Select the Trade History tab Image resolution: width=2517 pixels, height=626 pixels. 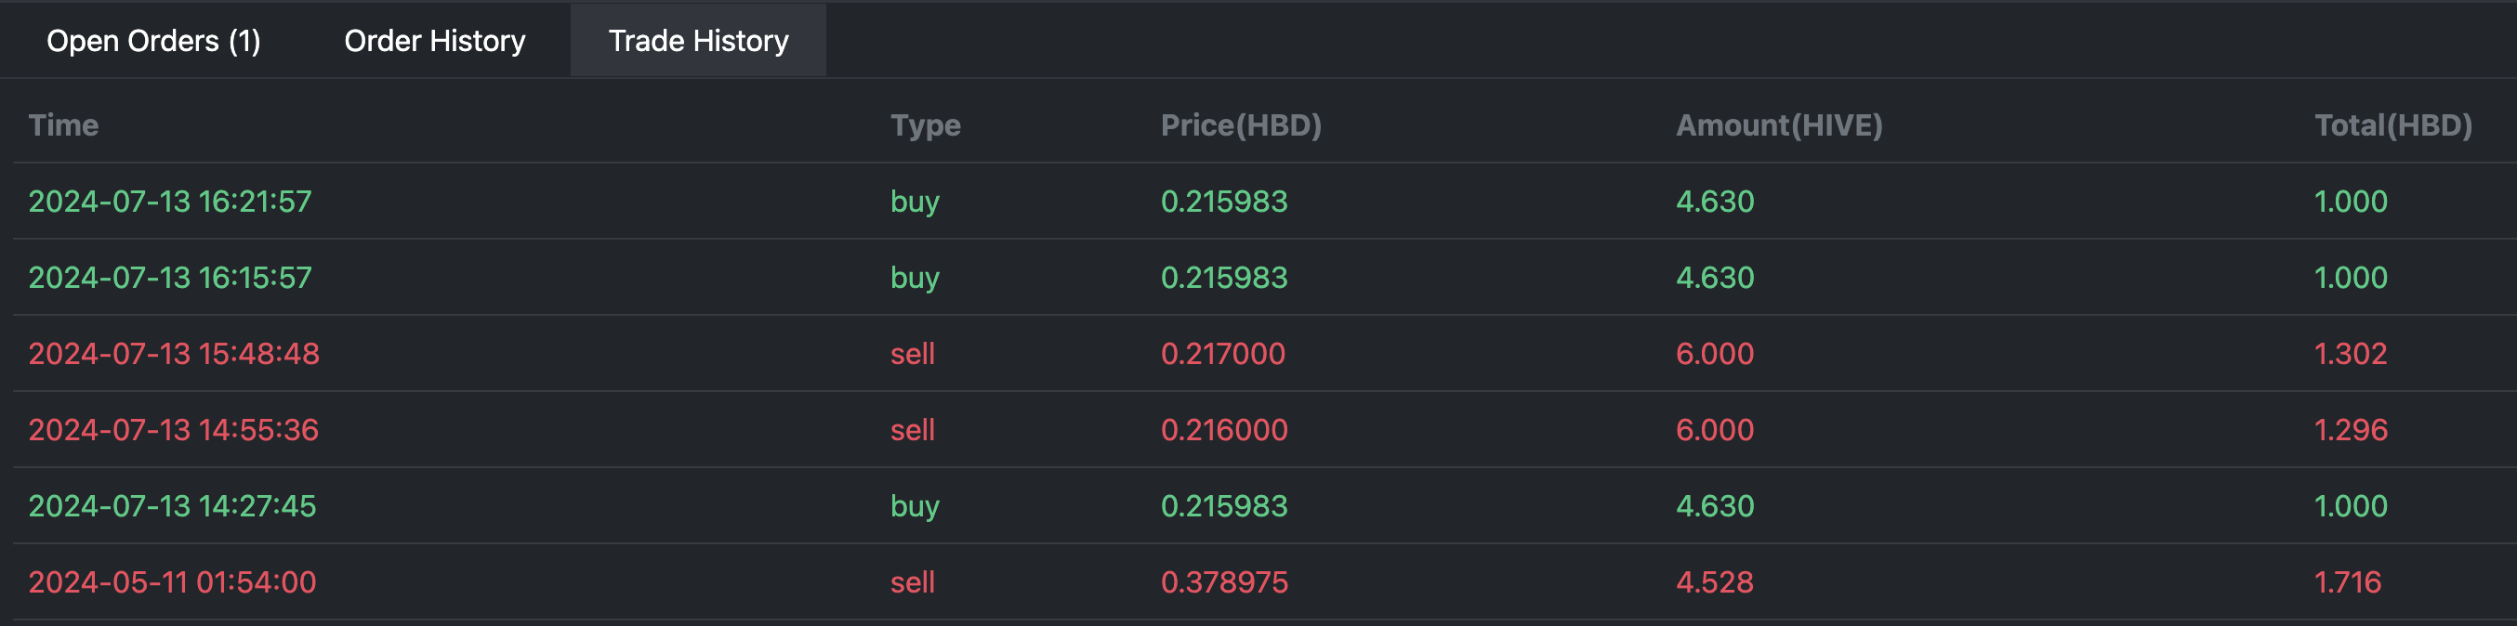coord(699,41)
